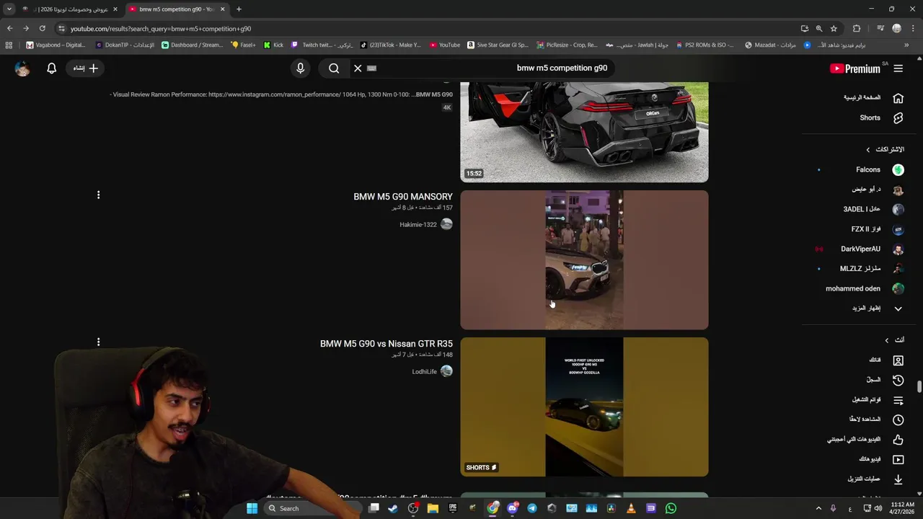This screenshot has height=519, width=923.
Task: Open Chrome three-dot menu
Action: [x=912, y=29]
